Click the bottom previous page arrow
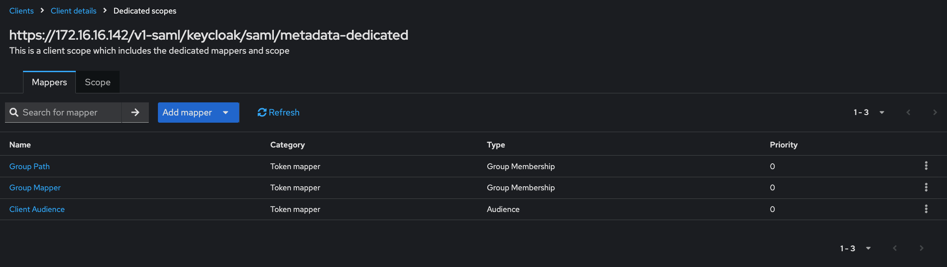The height and width of the screenshot is (267, 947). tap(895, 248)
